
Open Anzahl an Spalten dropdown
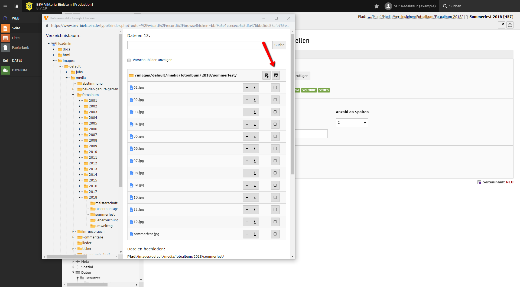click(352, 123)
